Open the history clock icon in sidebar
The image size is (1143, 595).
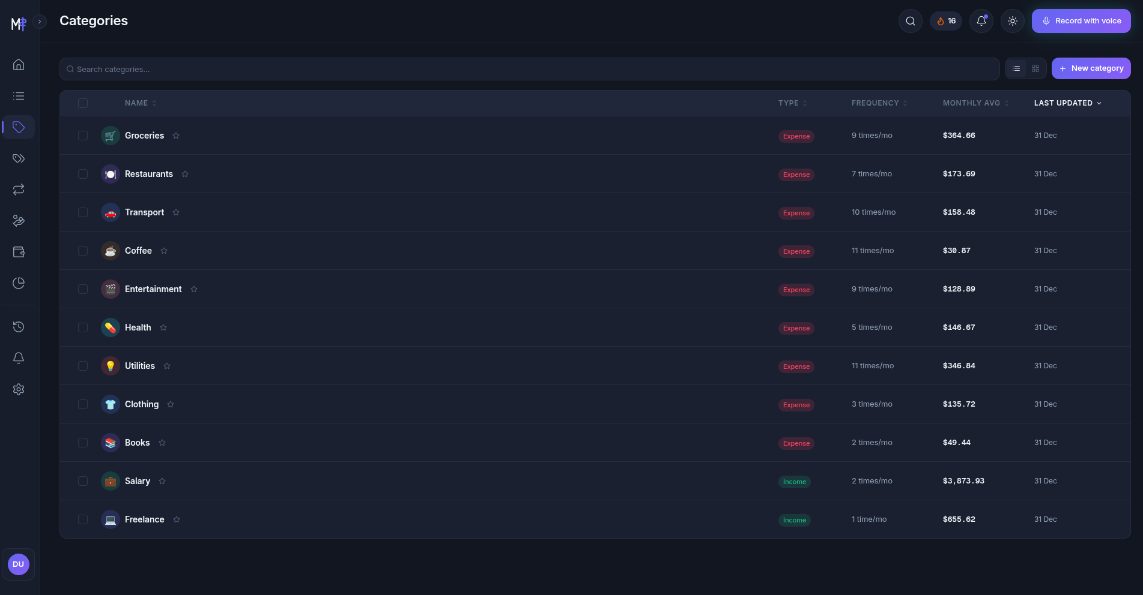[19, 327]
